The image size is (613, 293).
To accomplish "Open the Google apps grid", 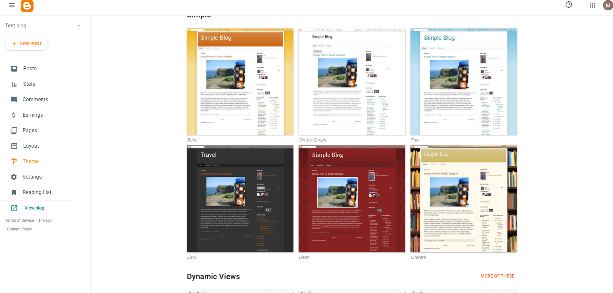I will pyautogui.click(x=593, y=5).
